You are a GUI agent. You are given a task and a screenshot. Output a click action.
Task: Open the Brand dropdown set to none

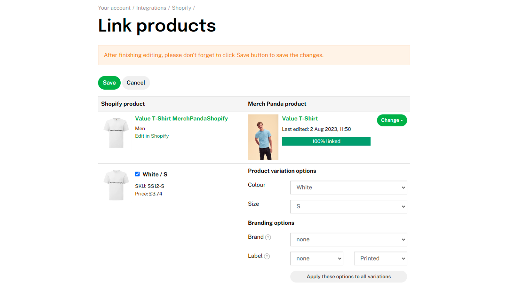pyautogui.click(x=348, y=239)
